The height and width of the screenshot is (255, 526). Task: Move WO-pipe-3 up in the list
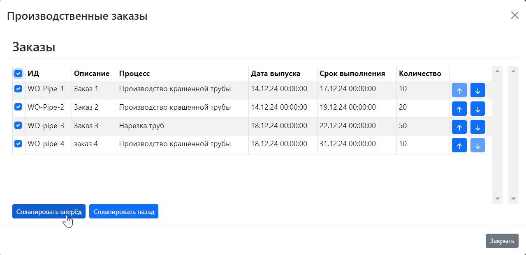(x=459, y=127)
